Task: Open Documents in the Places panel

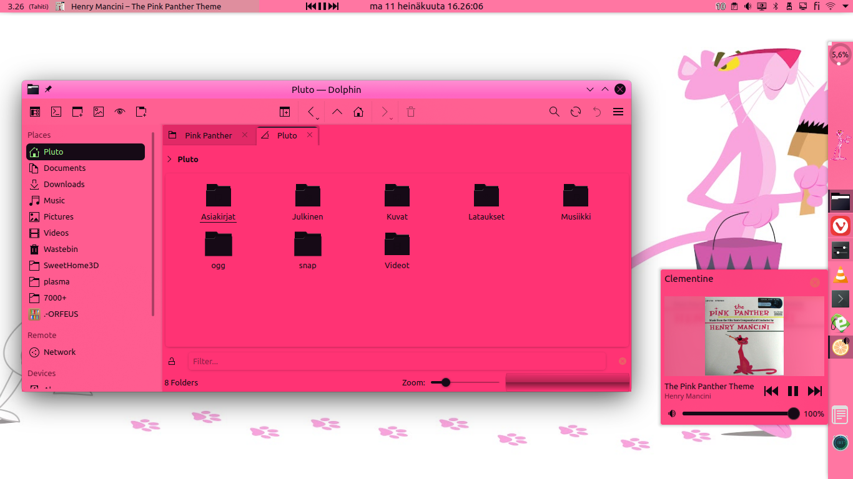Action: tap(86, 168)
